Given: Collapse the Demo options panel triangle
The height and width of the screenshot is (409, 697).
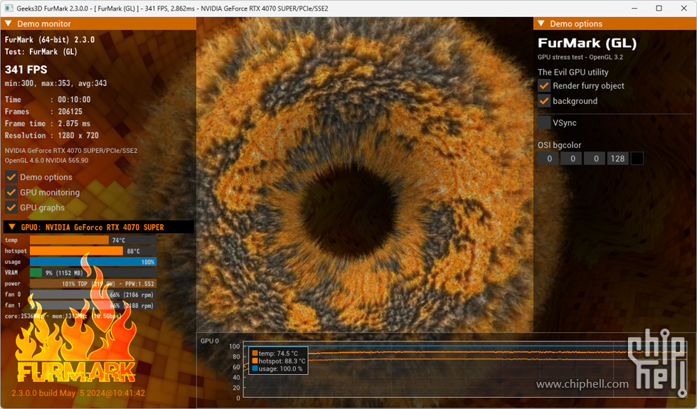Looking at the screenshot, I should (541, 23).
